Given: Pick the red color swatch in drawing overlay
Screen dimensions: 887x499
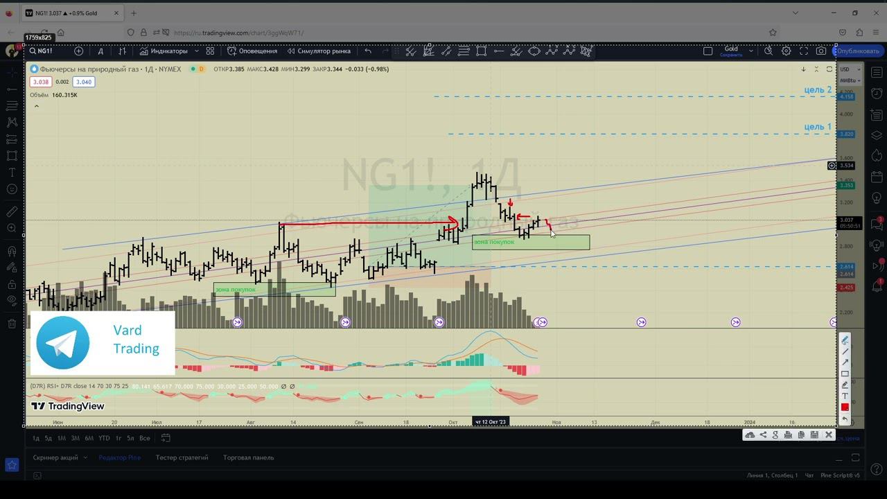Looking at the screenshot, I should click(845, 408).
